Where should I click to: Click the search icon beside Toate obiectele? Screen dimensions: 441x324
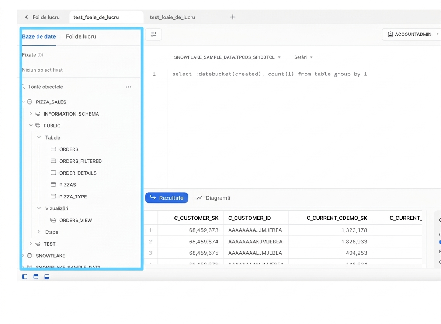coord(24,87)
